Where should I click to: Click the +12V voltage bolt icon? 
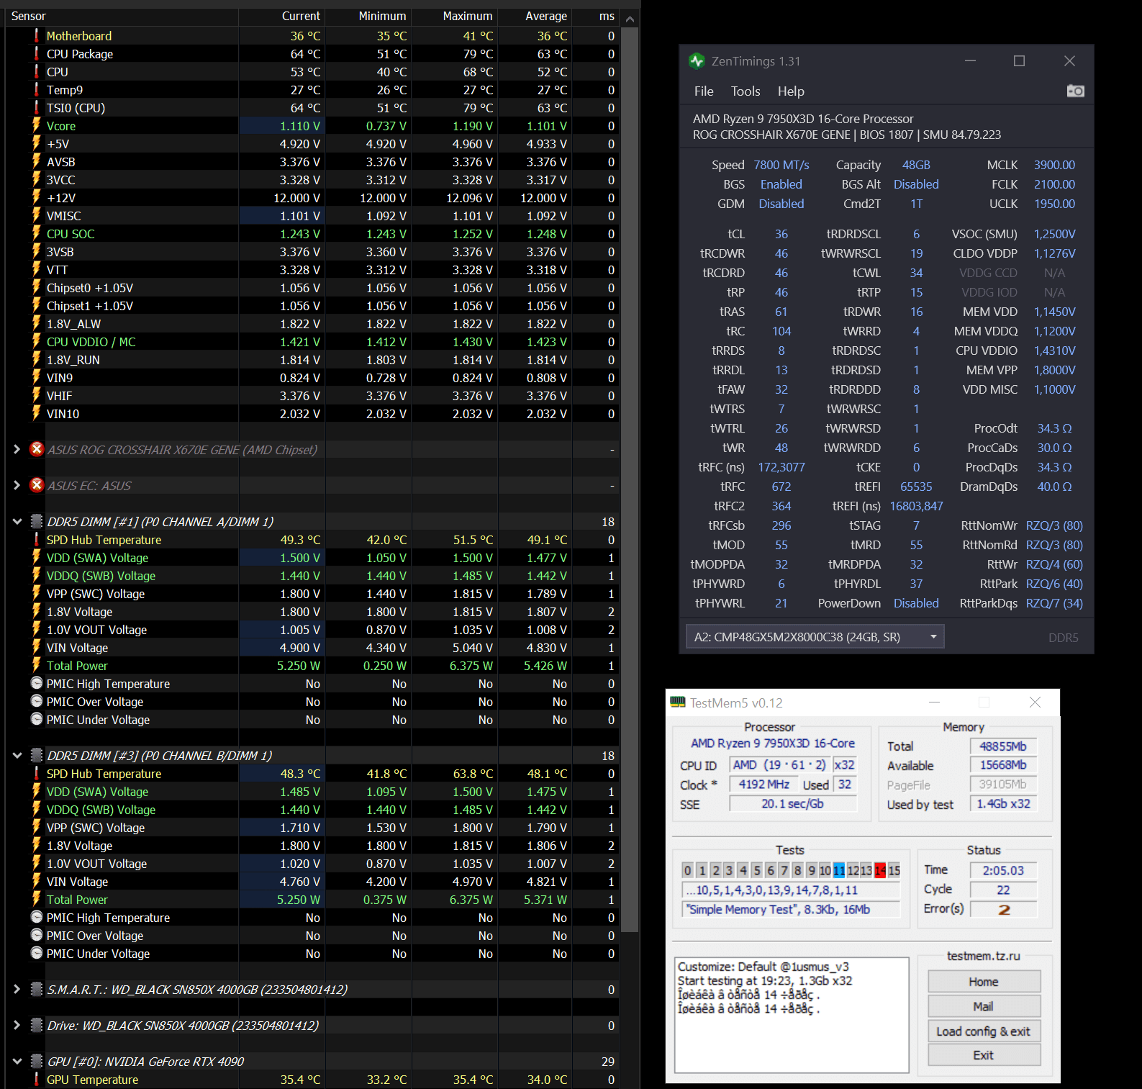37,197
